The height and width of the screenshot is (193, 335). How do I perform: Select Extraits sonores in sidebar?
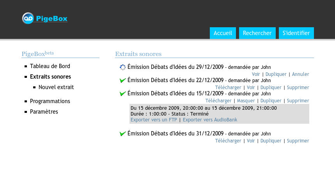(50, 77)
